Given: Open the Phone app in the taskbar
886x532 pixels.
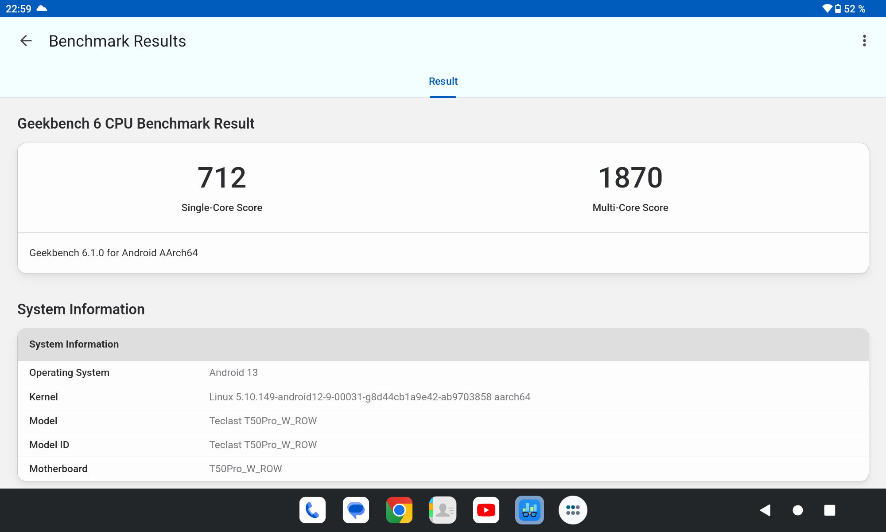Looking at the screenshot, I should [312, 510].
